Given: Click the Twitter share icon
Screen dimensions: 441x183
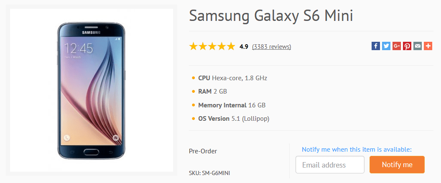Looking at the screenshot, I should [386, 46].
